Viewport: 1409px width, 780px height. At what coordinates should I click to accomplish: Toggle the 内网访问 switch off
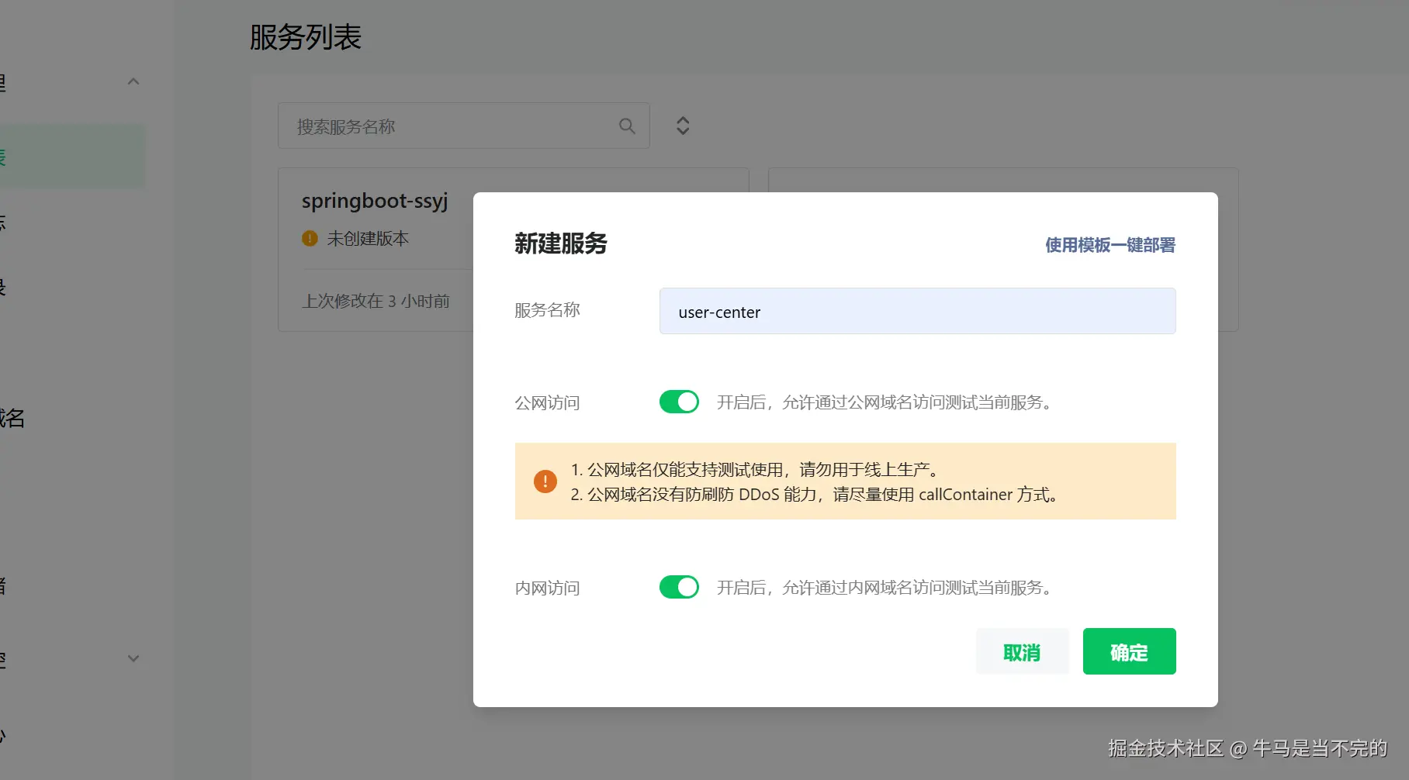[x=679, y=587]
